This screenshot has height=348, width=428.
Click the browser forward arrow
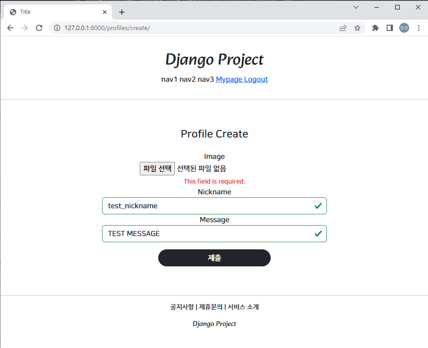point(25,28)
